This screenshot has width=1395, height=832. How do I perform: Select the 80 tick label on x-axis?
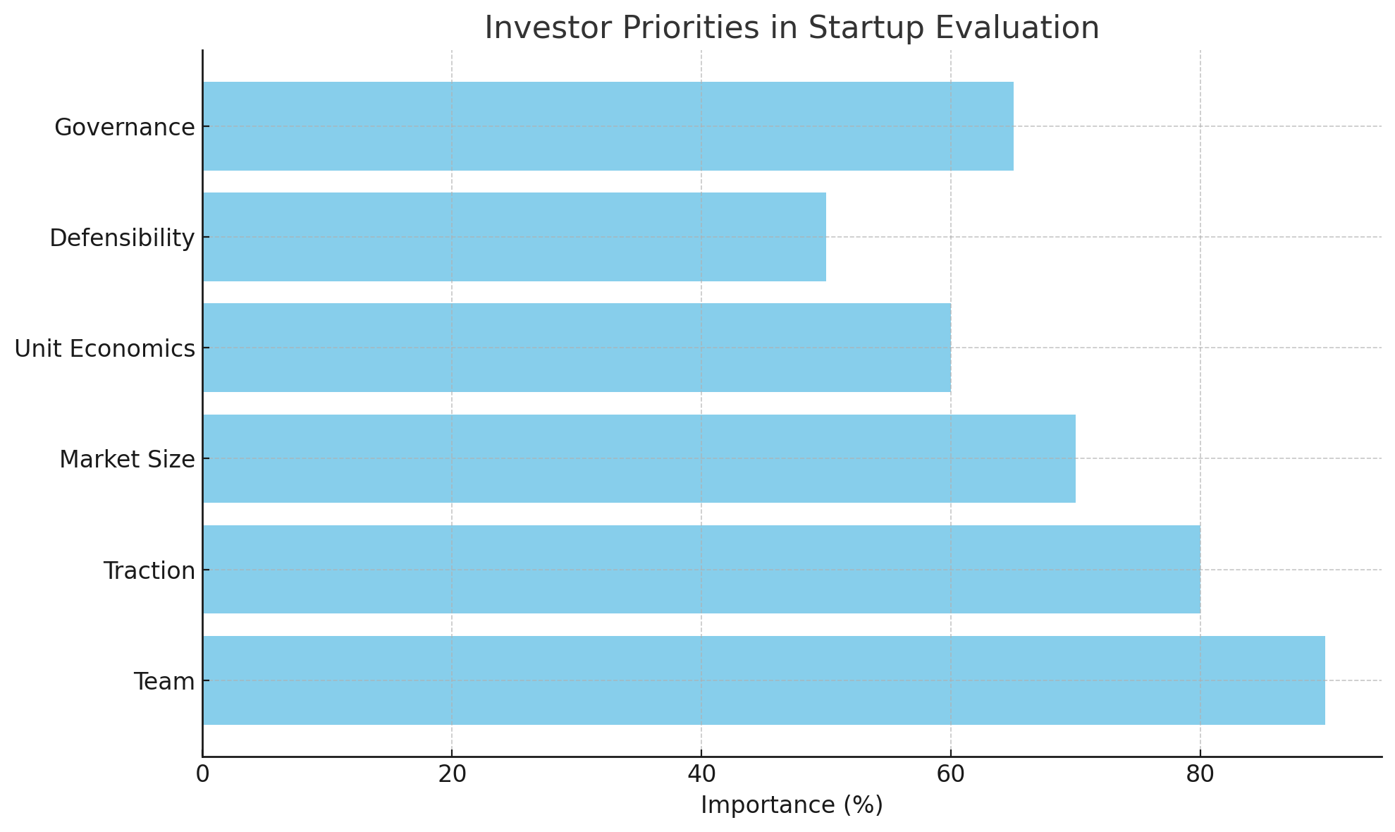(x=1200, y=774)
